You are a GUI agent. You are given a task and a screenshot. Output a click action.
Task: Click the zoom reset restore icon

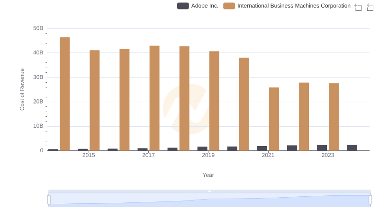tap(370, 7)
